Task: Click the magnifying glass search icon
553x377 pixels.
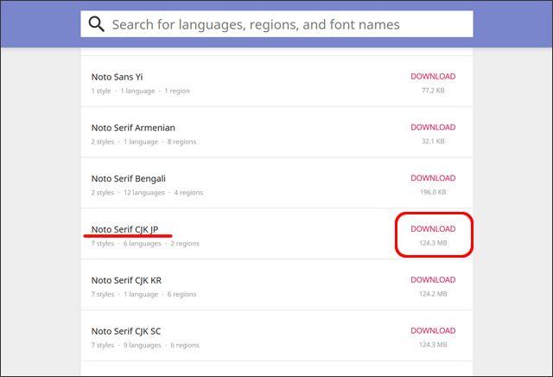Action: (96, 24)
